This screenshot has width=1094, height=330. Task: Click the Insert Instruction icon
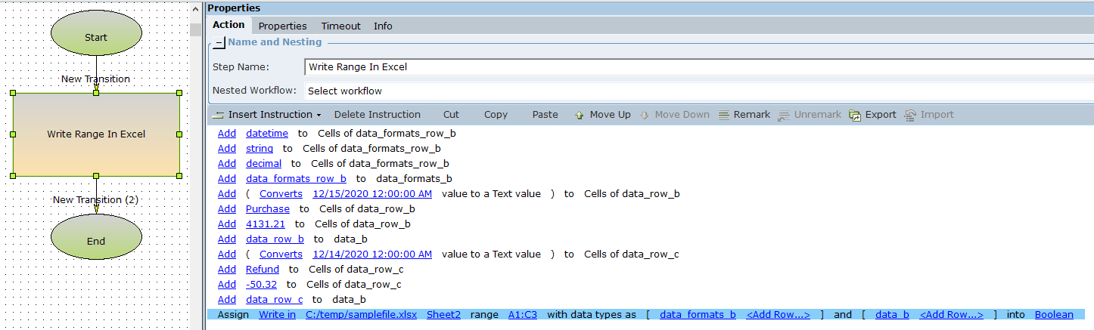(x=219, y=115)
